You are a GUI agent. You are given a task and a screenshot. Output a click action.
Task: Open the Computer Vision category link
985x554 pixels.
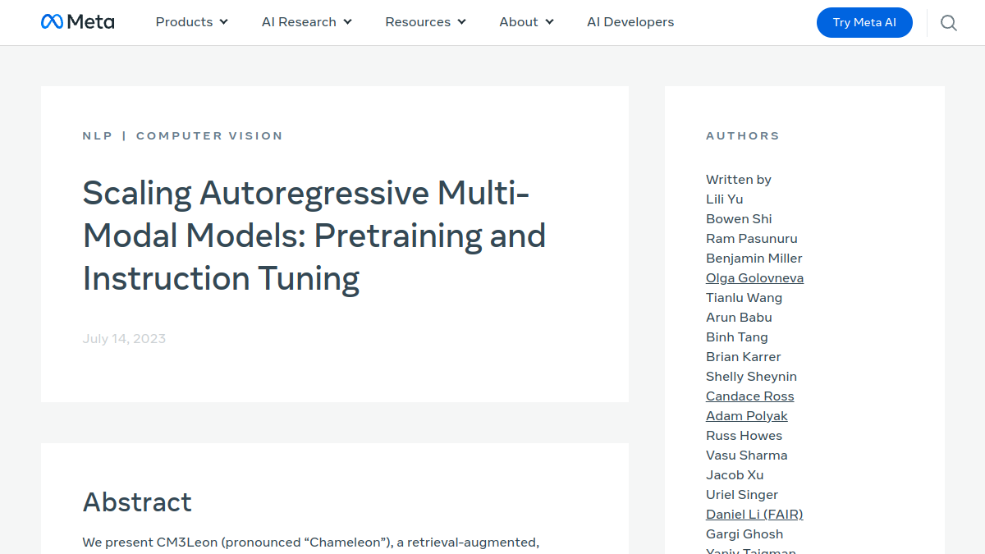tap(209, 135)
